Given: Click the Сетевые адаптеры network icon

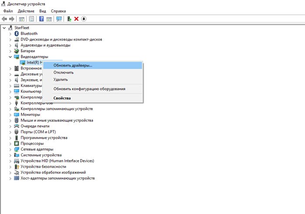Looking at the screenshot, I should coord(17,149).
